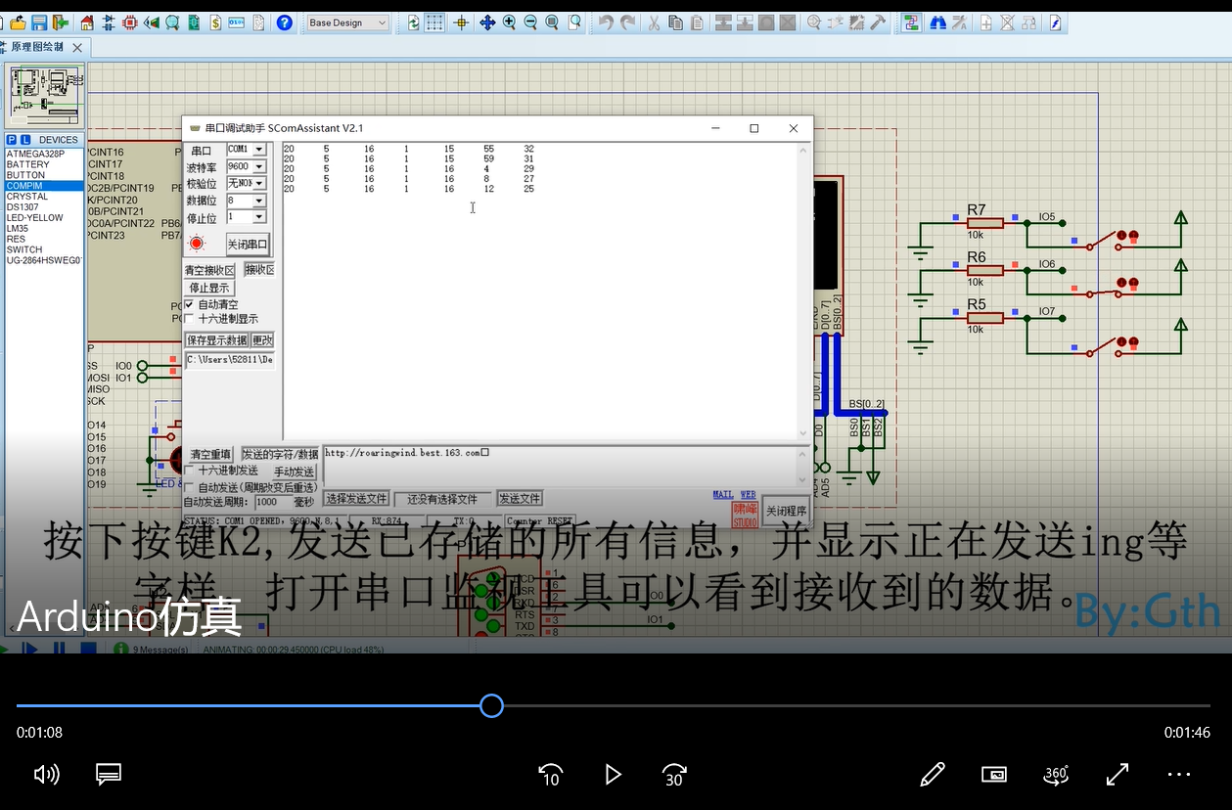Click the L library button in Devices
1232x810 pixels.
click(25, 140)
